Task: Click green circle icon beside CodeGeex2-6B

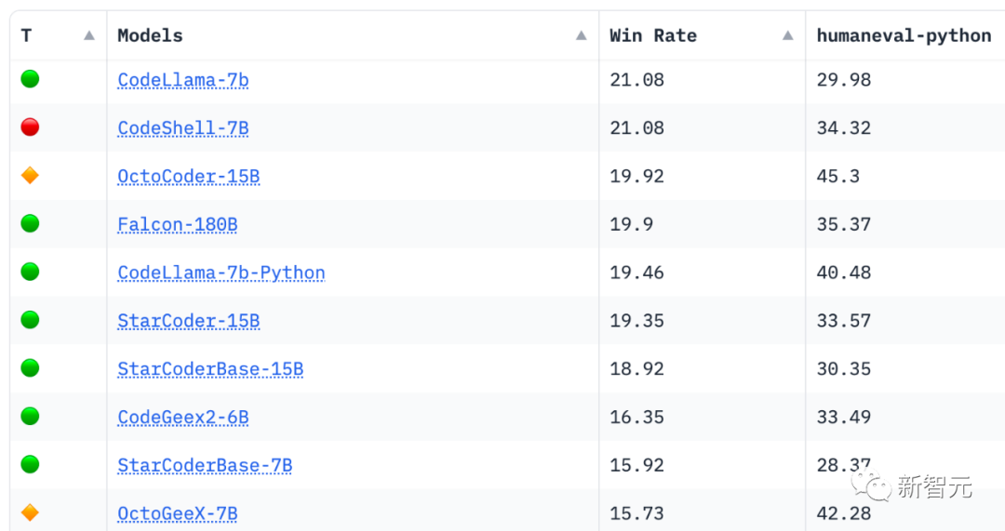Action: 30,416
